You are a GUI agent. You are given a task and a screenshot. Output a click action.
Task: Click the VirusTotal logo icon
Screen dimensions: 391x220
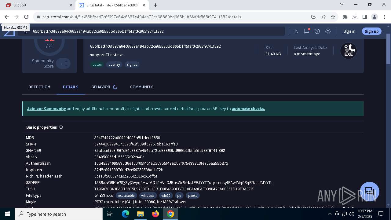tap(9, 33)
